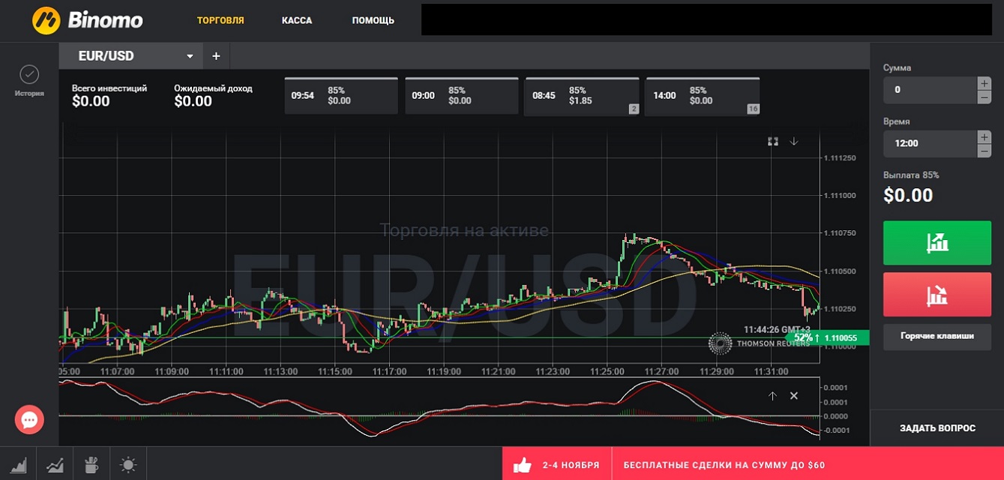Click the Ожидаемый доход $0.00 value
This screenshot has width=1004, height=480.
[x=193, y=101]
